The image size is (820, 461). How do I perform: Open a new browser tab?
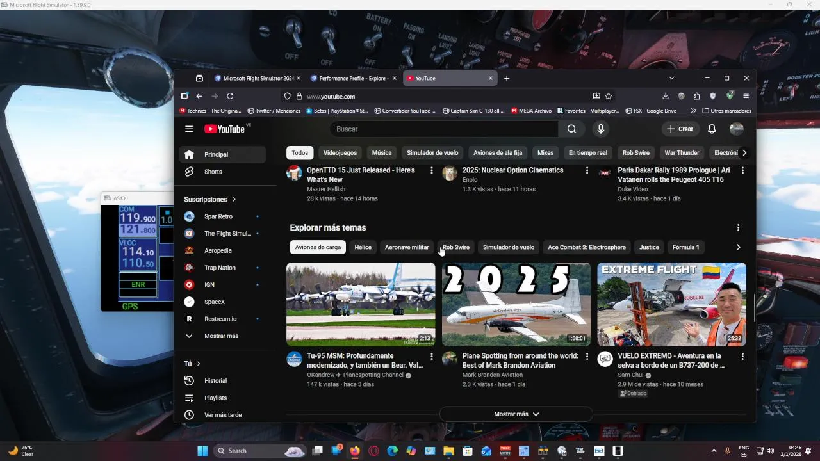point(507,78)
